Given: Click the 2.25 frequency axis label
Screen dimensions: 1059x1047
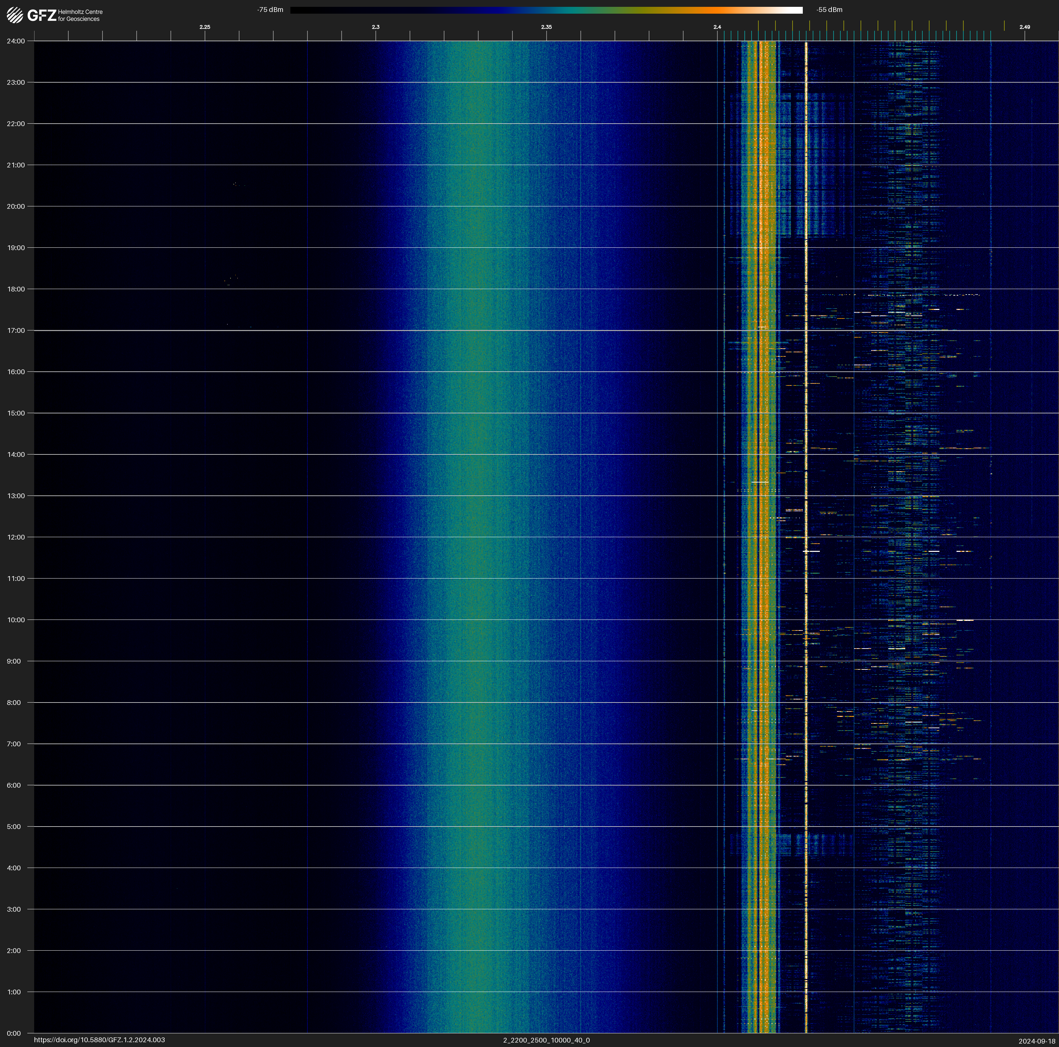Looking at the screenshot, I should [204, 27].
